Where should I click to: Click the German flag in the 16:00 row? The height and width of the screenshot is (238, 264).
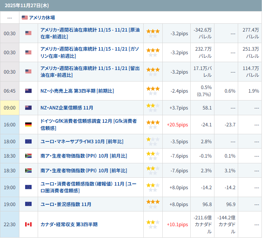28,125
